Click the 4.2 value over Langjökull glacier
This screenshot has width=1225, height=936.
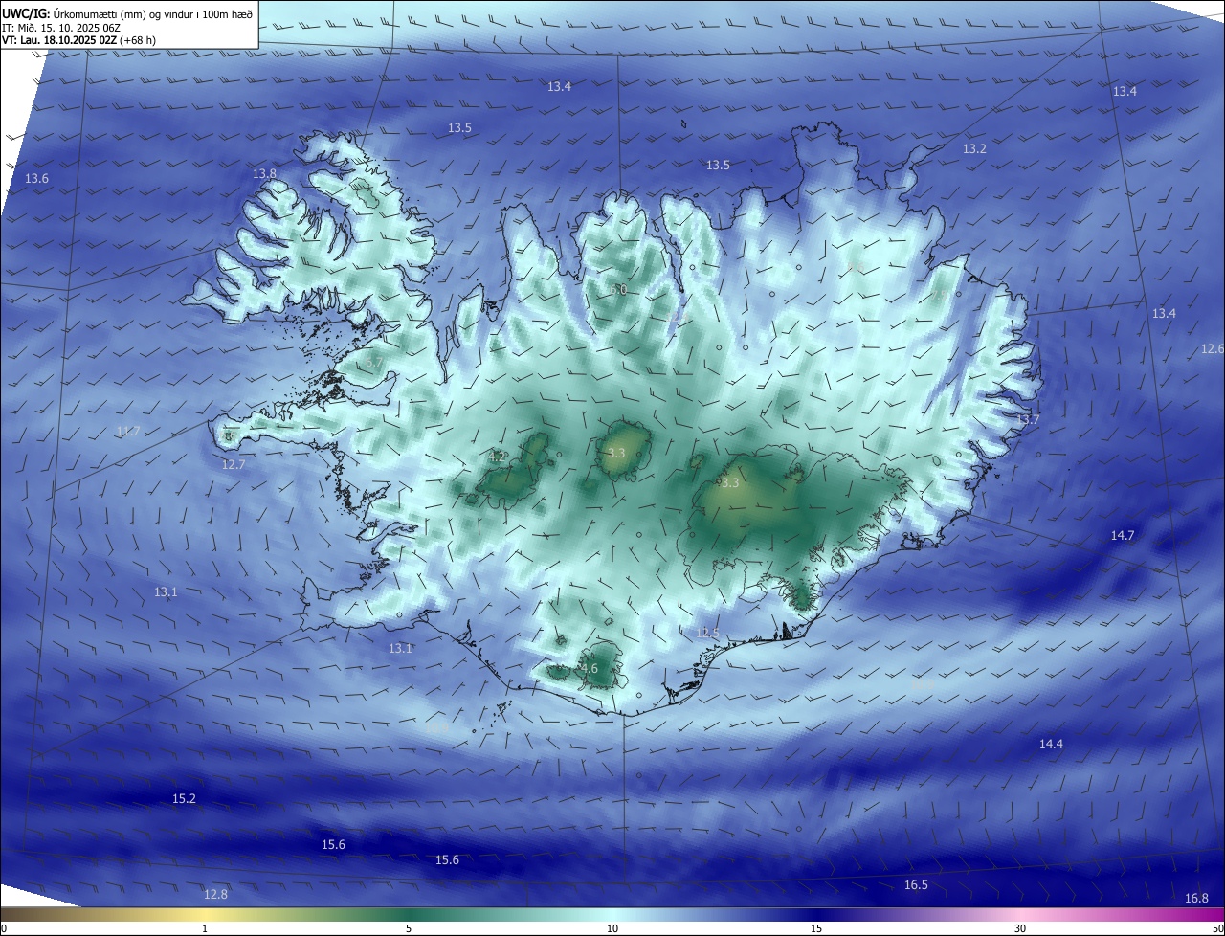(x=498, y=457)
